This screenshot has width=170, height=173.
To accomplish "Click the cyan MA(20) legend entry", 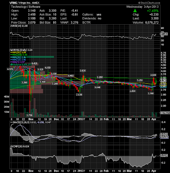I will [x=18, y=57].
